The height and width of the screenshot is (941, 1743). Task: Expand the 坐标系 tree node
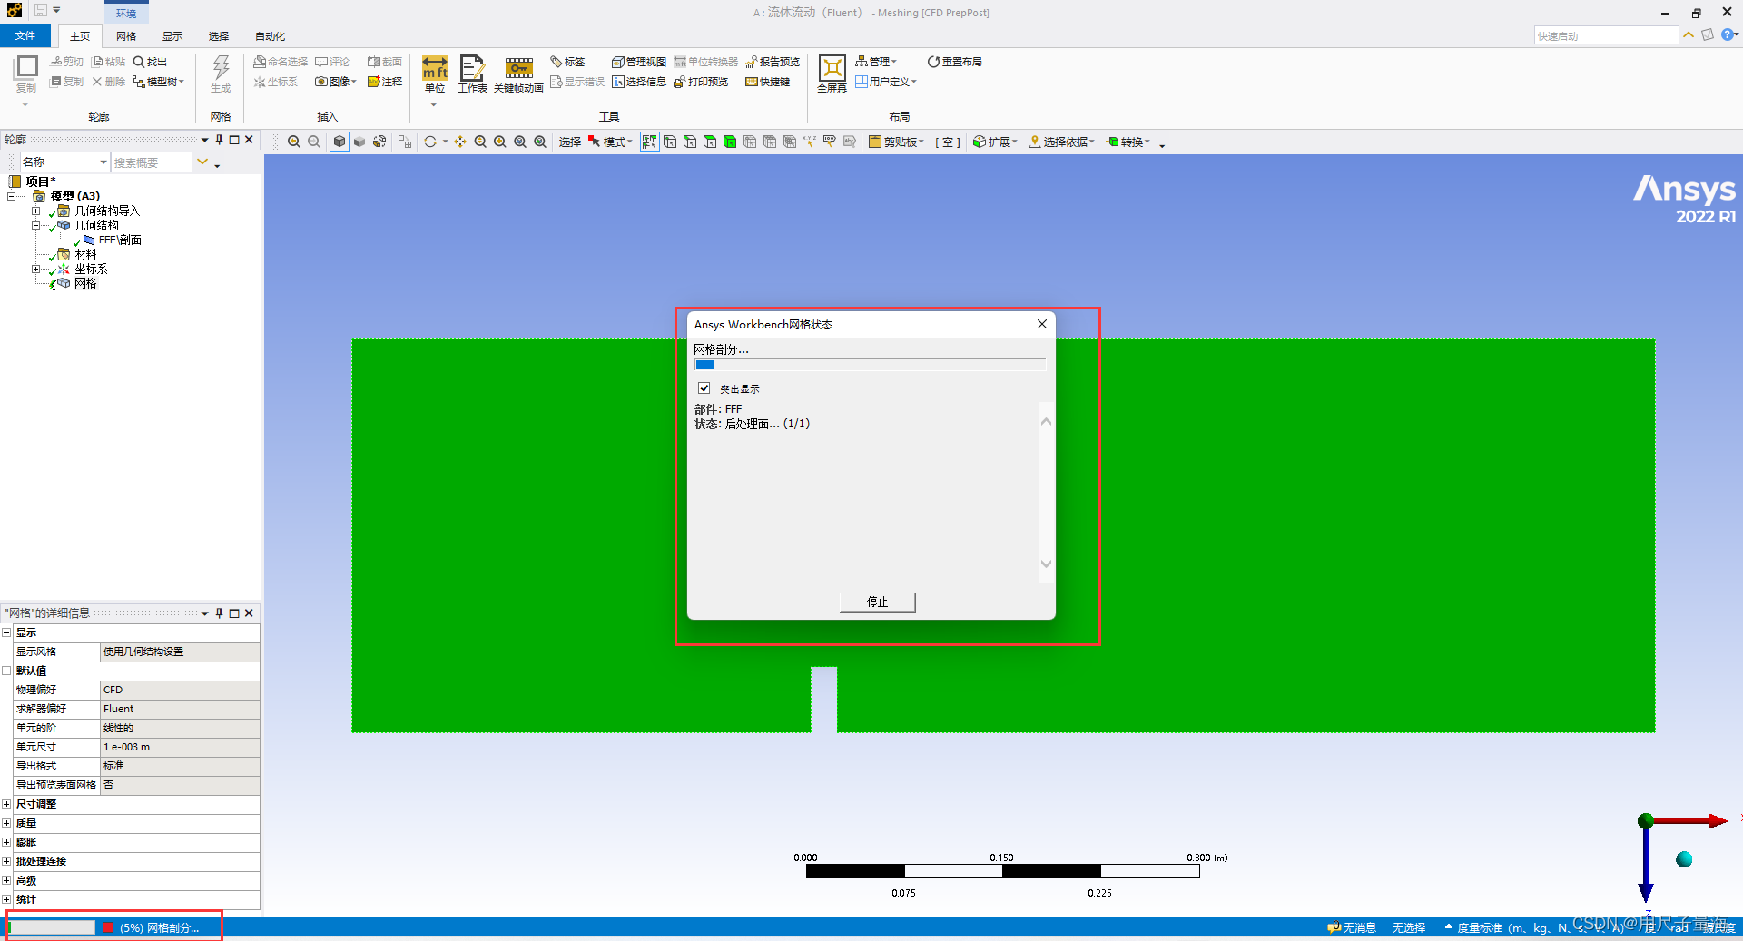[x=35, y=269]
